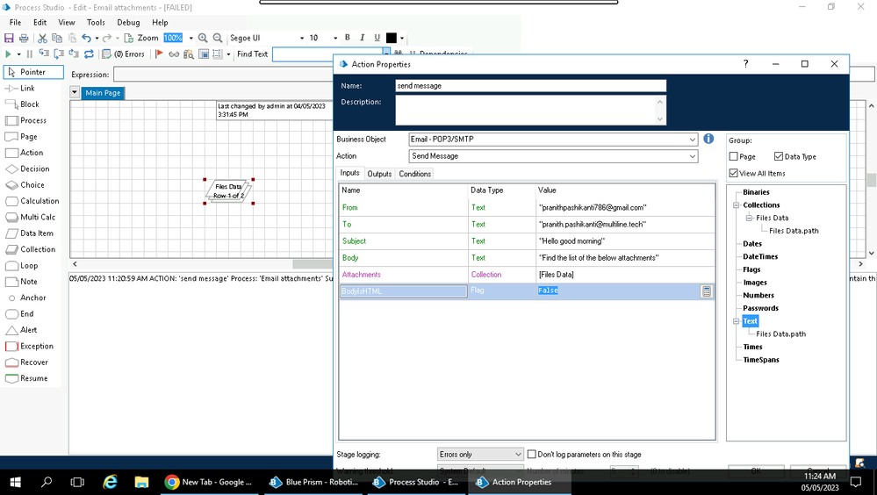Viewport: 877px width, 495px height.
Task: Switch to the Outputs tab
Action: pyautogui.click(x=379, y=174)
